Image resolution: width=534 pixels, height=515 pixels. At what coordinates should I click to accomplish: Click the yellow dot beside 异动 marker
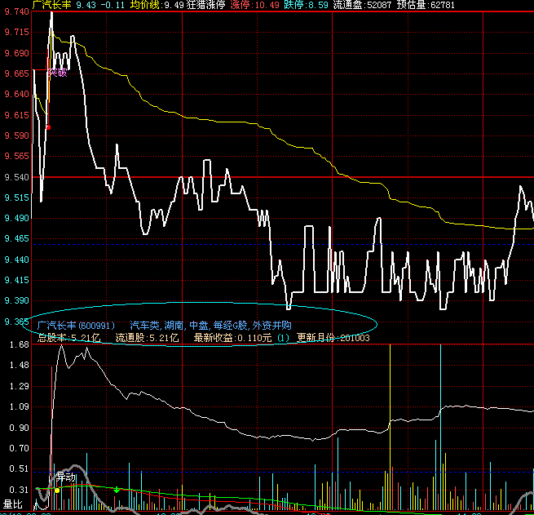pyautogui.click(x=57, y=491)
